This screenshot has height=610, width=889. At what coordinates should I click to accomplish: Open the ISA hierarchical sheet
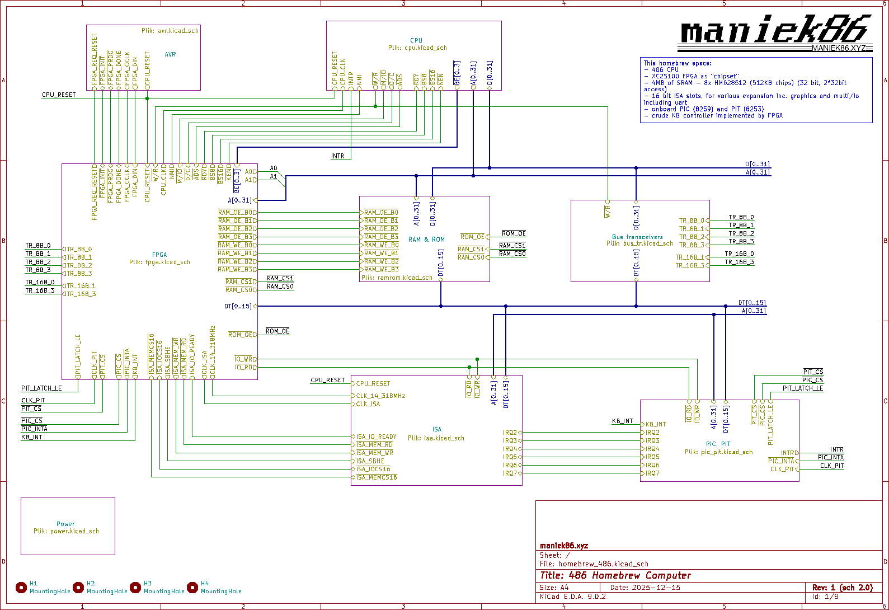click(x=436, y=429)
